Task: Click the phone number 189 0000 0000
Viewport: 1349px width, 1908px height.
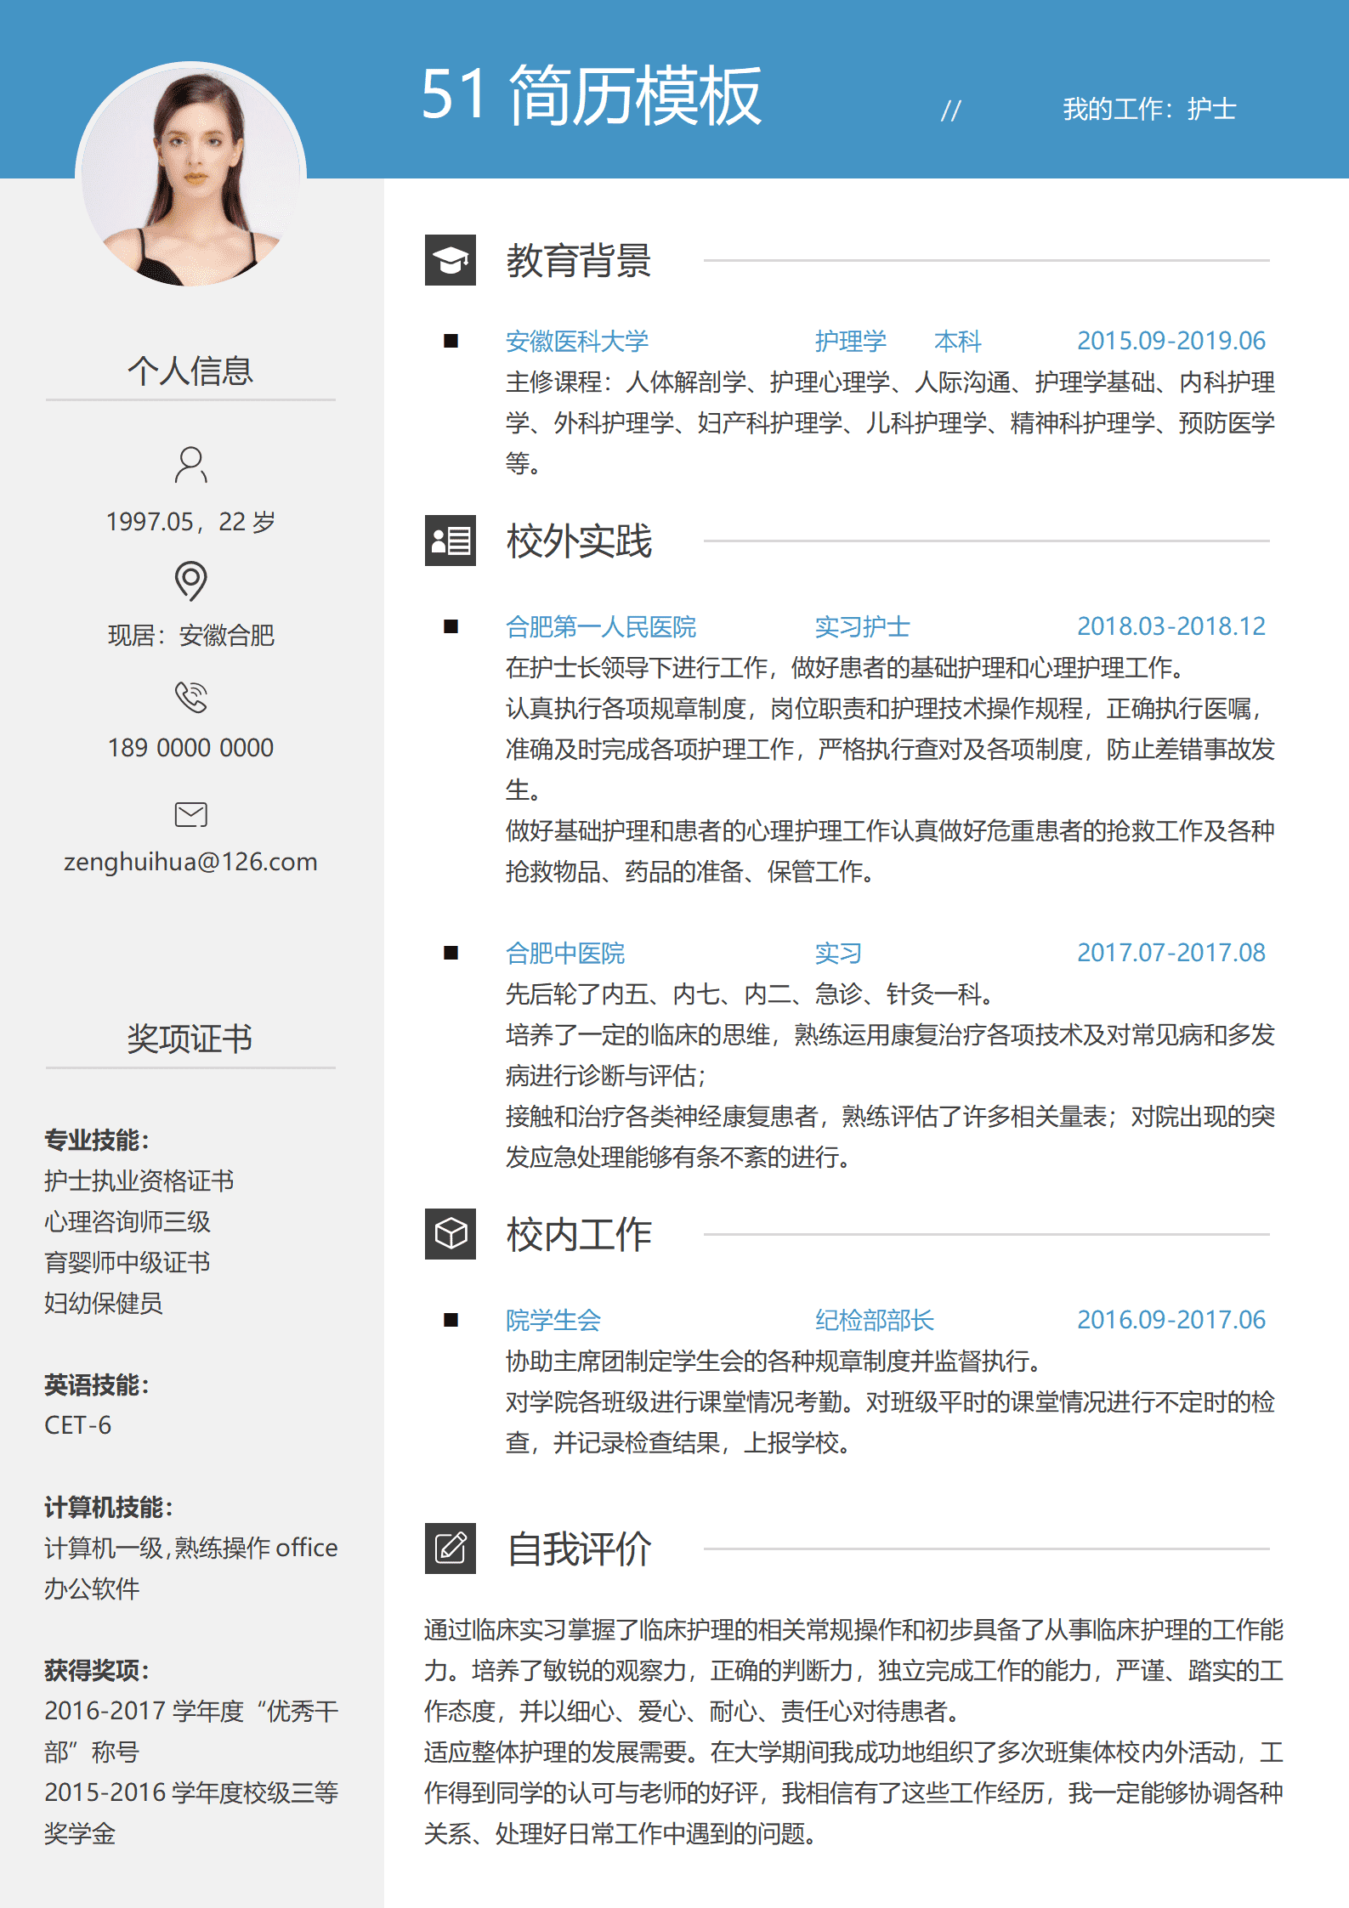Action: pyautogui.click(x=190, y=748)
